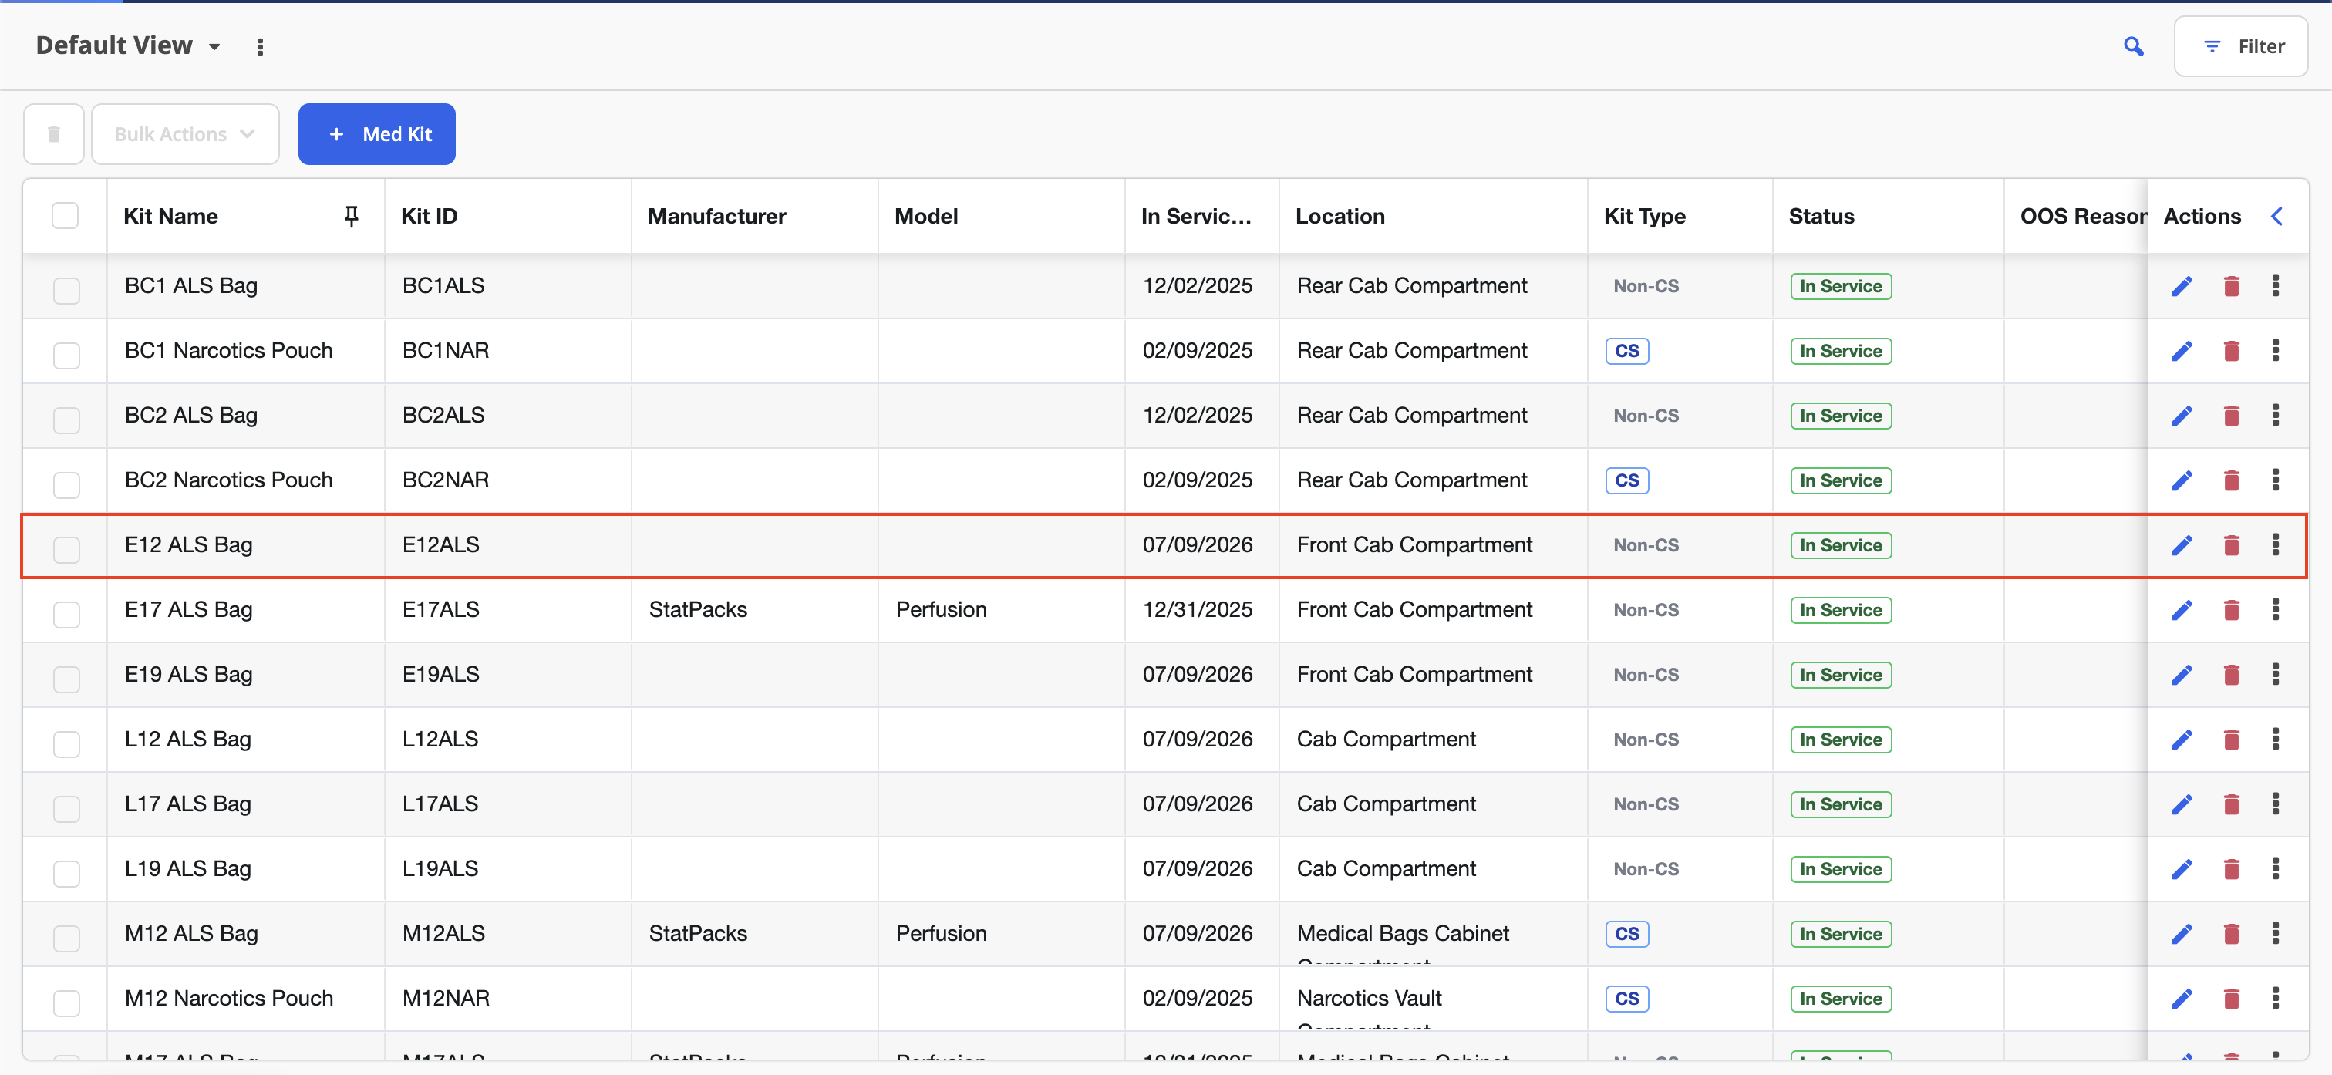Delete the BC2 ALS Bag kit
Image resolution: width=2332 pixels, height=1075 pixels.
pyautogui.click(x=2231, y=416)
